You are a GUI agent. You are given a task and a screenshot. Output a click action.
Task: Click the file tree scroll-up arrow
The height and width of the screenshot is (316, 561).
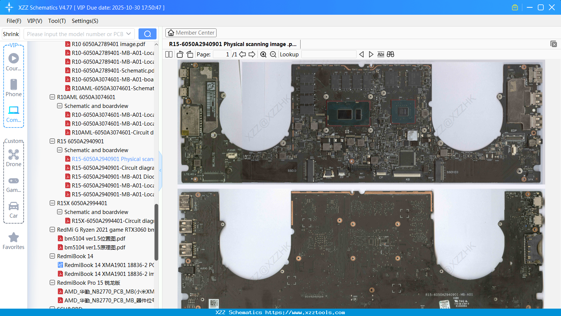pyautogui.click(x=156, y=44)
